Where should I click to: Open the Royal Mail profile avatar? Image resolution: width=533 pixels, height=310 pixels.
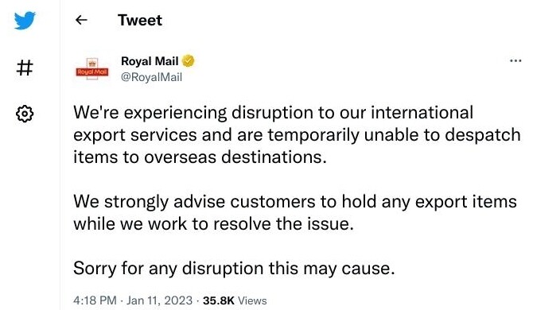point(92,69)
